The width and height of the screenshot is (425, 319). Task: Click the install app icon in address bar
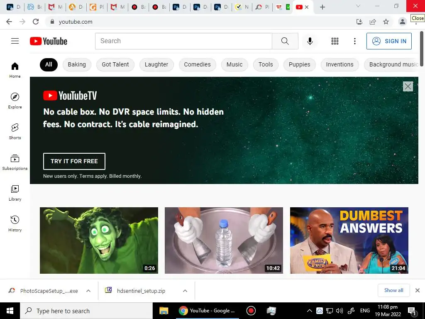tap(359, 22)
